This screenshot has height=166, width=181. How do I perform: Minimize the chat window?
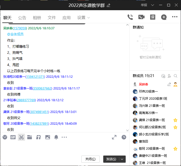tap(161, 5)
